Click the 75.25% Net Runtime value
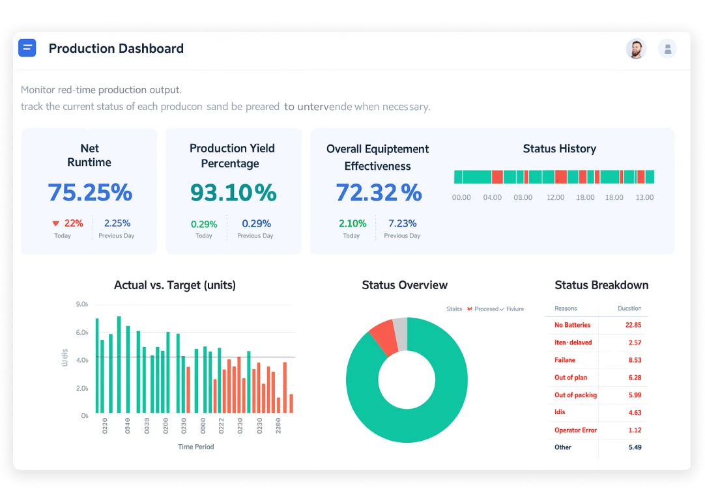This screenshot has width=705, height=502. click(90, 193)
